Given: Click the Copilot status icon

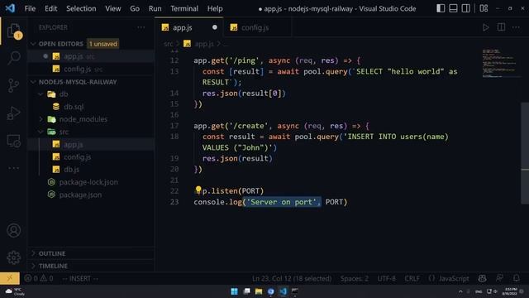Looking at the screenshot, I should point(482,278).
